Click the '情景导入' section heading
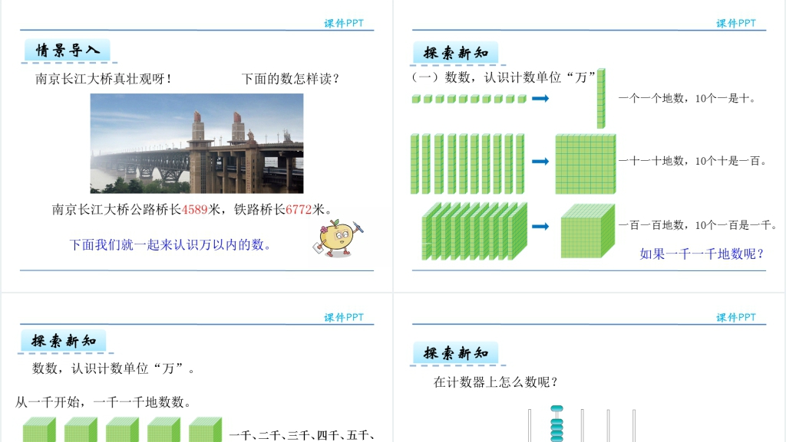Image resolution: width=786 pixels, height=442 pixels. (x=68, y=51)
